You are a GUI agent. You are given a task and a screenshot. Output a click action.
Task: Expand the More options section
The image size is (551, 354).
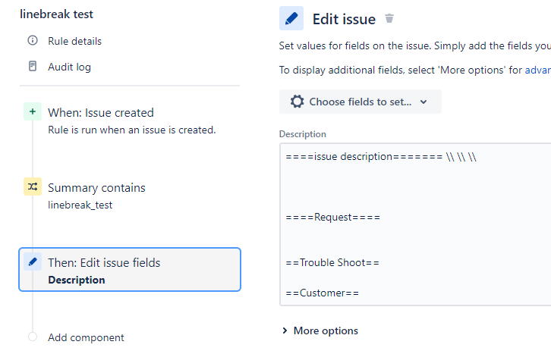[x=319, y=331]
